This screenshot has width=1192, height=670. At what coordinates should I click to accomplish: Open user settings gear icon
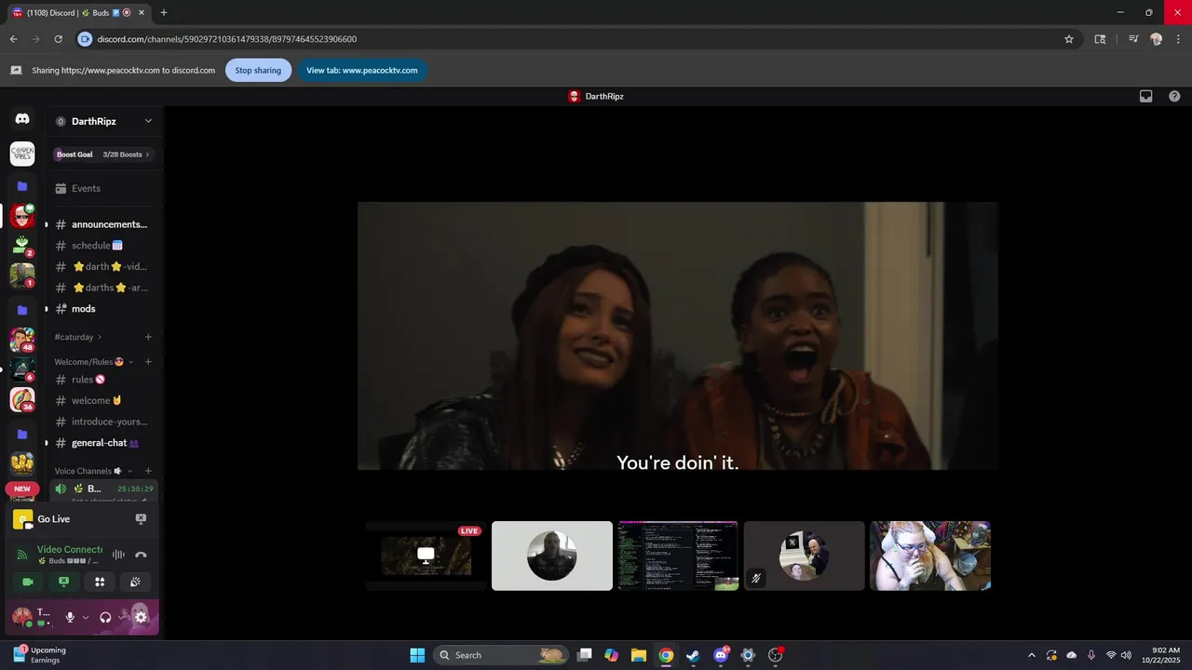[141, 617]
